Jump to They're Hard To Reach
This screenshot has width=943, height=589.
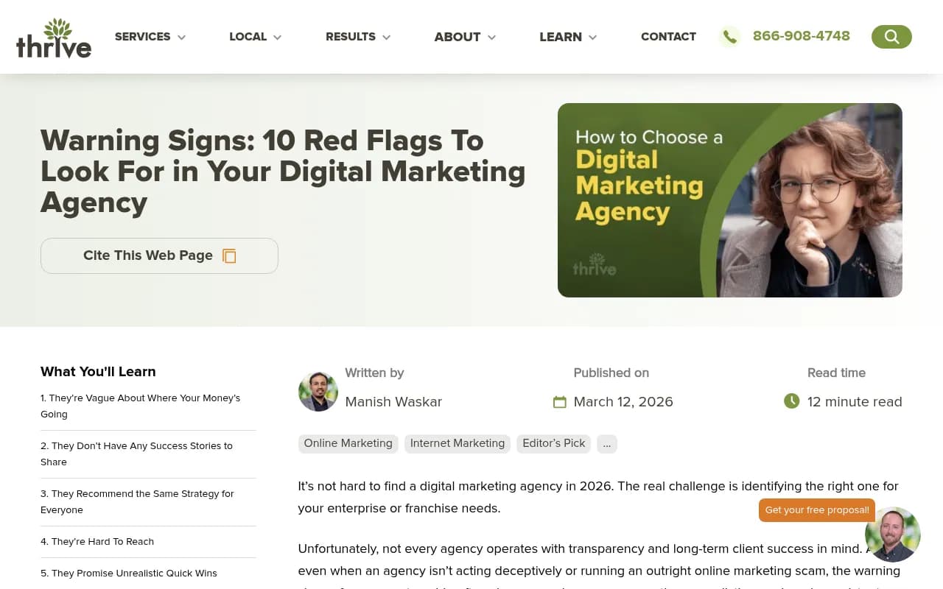tap(97, 541)
